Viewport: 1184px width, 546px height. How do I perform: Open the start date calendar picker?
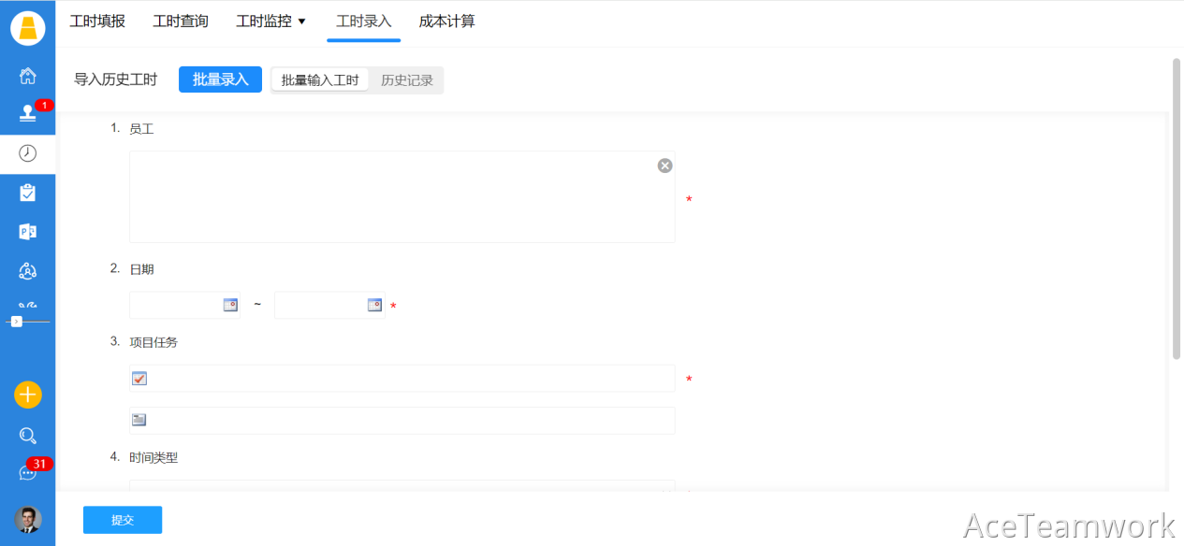230,305
